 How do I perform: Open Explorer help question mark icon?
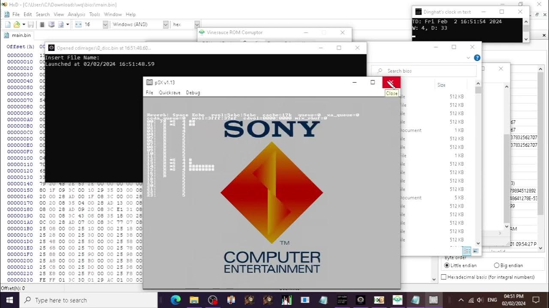click(477, 58)
